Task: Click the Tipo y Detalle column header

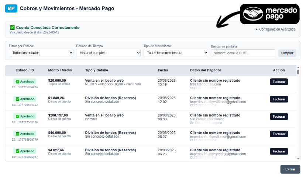Action: tap(97, 70)
